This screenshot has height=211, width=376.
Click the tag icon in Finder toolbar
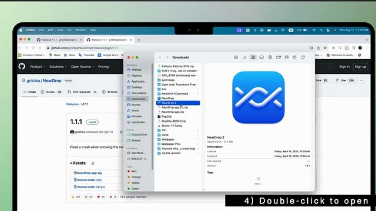(303, 57)
